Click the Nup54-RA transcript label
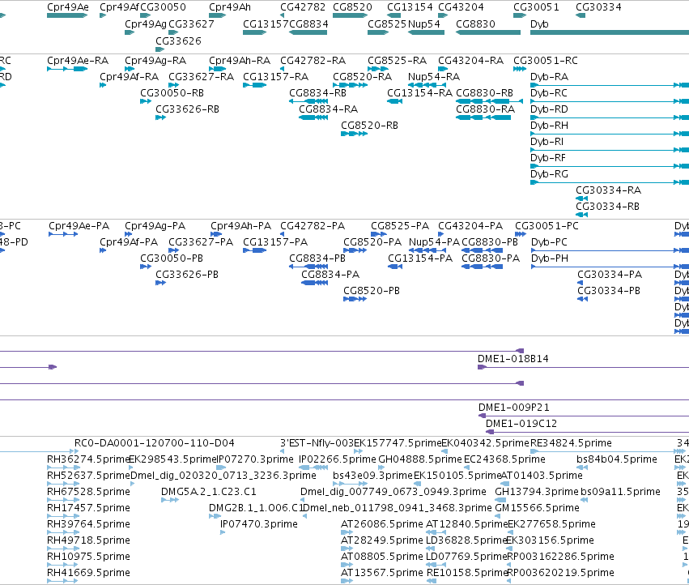Viewport: 689px width, 585px height. [434, 77]
